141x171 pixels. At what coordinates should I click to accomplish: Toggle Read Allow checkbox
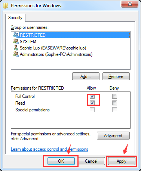(92, 103)
